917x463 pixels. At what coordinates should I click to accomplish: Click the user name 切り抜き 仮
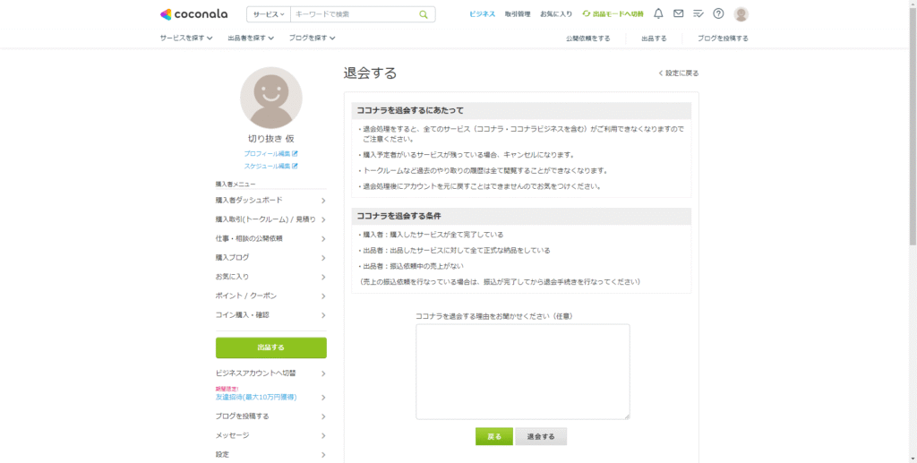(x=270, y=139)
